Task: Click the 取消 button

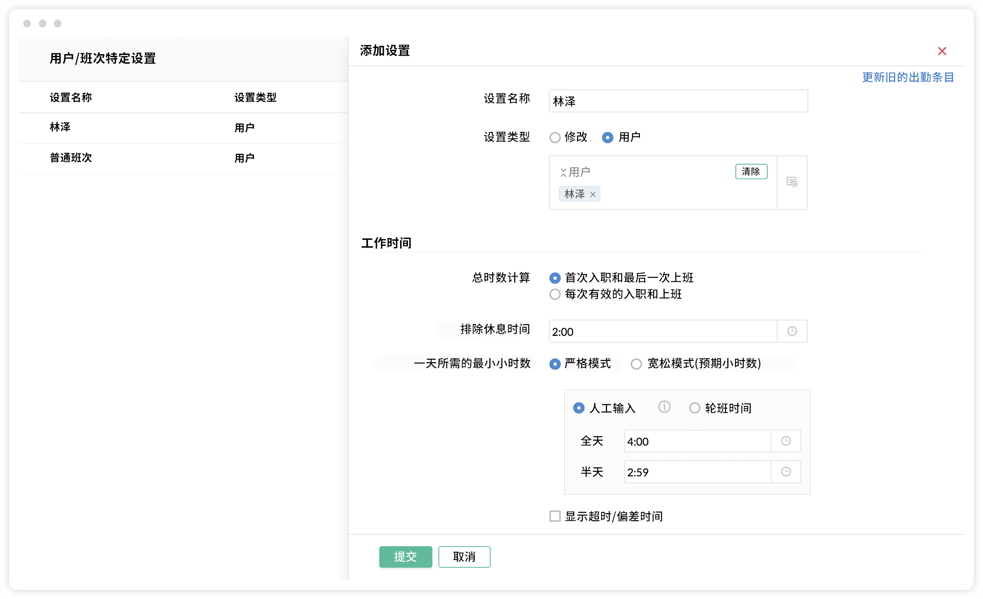Action: click(x=464, y=557)
